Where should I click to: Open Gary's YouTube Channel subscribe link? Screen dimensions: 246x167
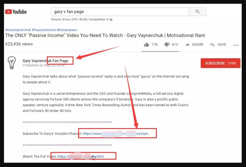(117, 134)
